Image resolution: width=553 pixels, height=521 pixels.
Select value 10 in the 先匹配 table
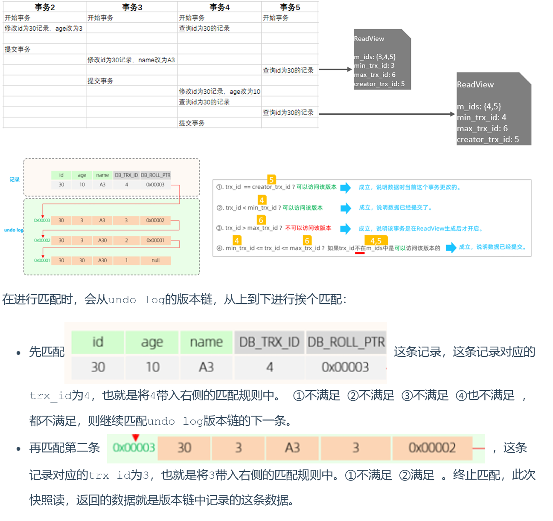click(x=152, y=367)
